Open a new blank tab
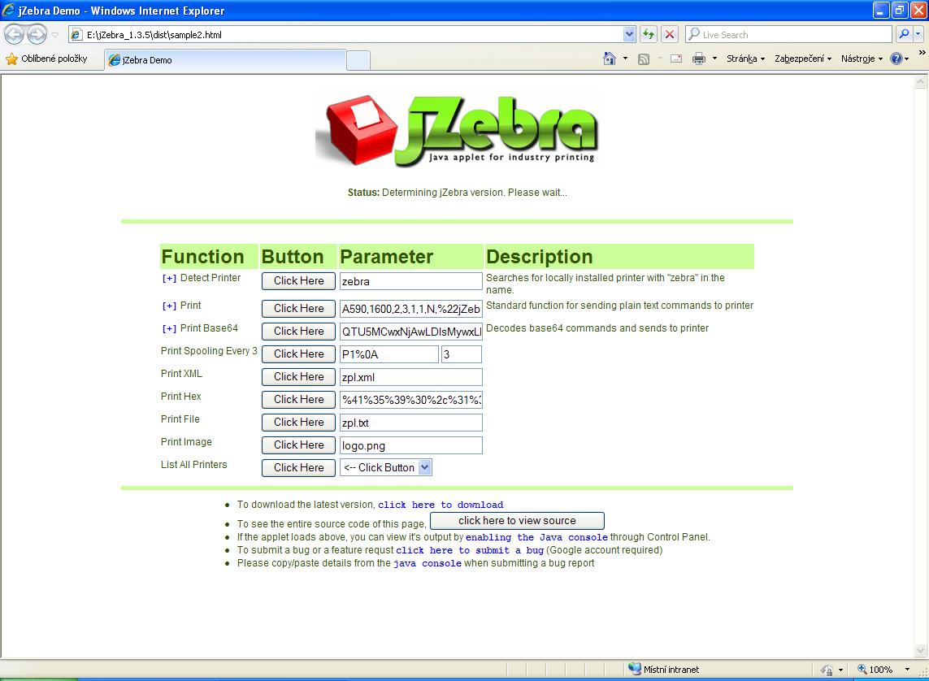The width and height of the screenshot is (929, 681). (x=358, y=60)
